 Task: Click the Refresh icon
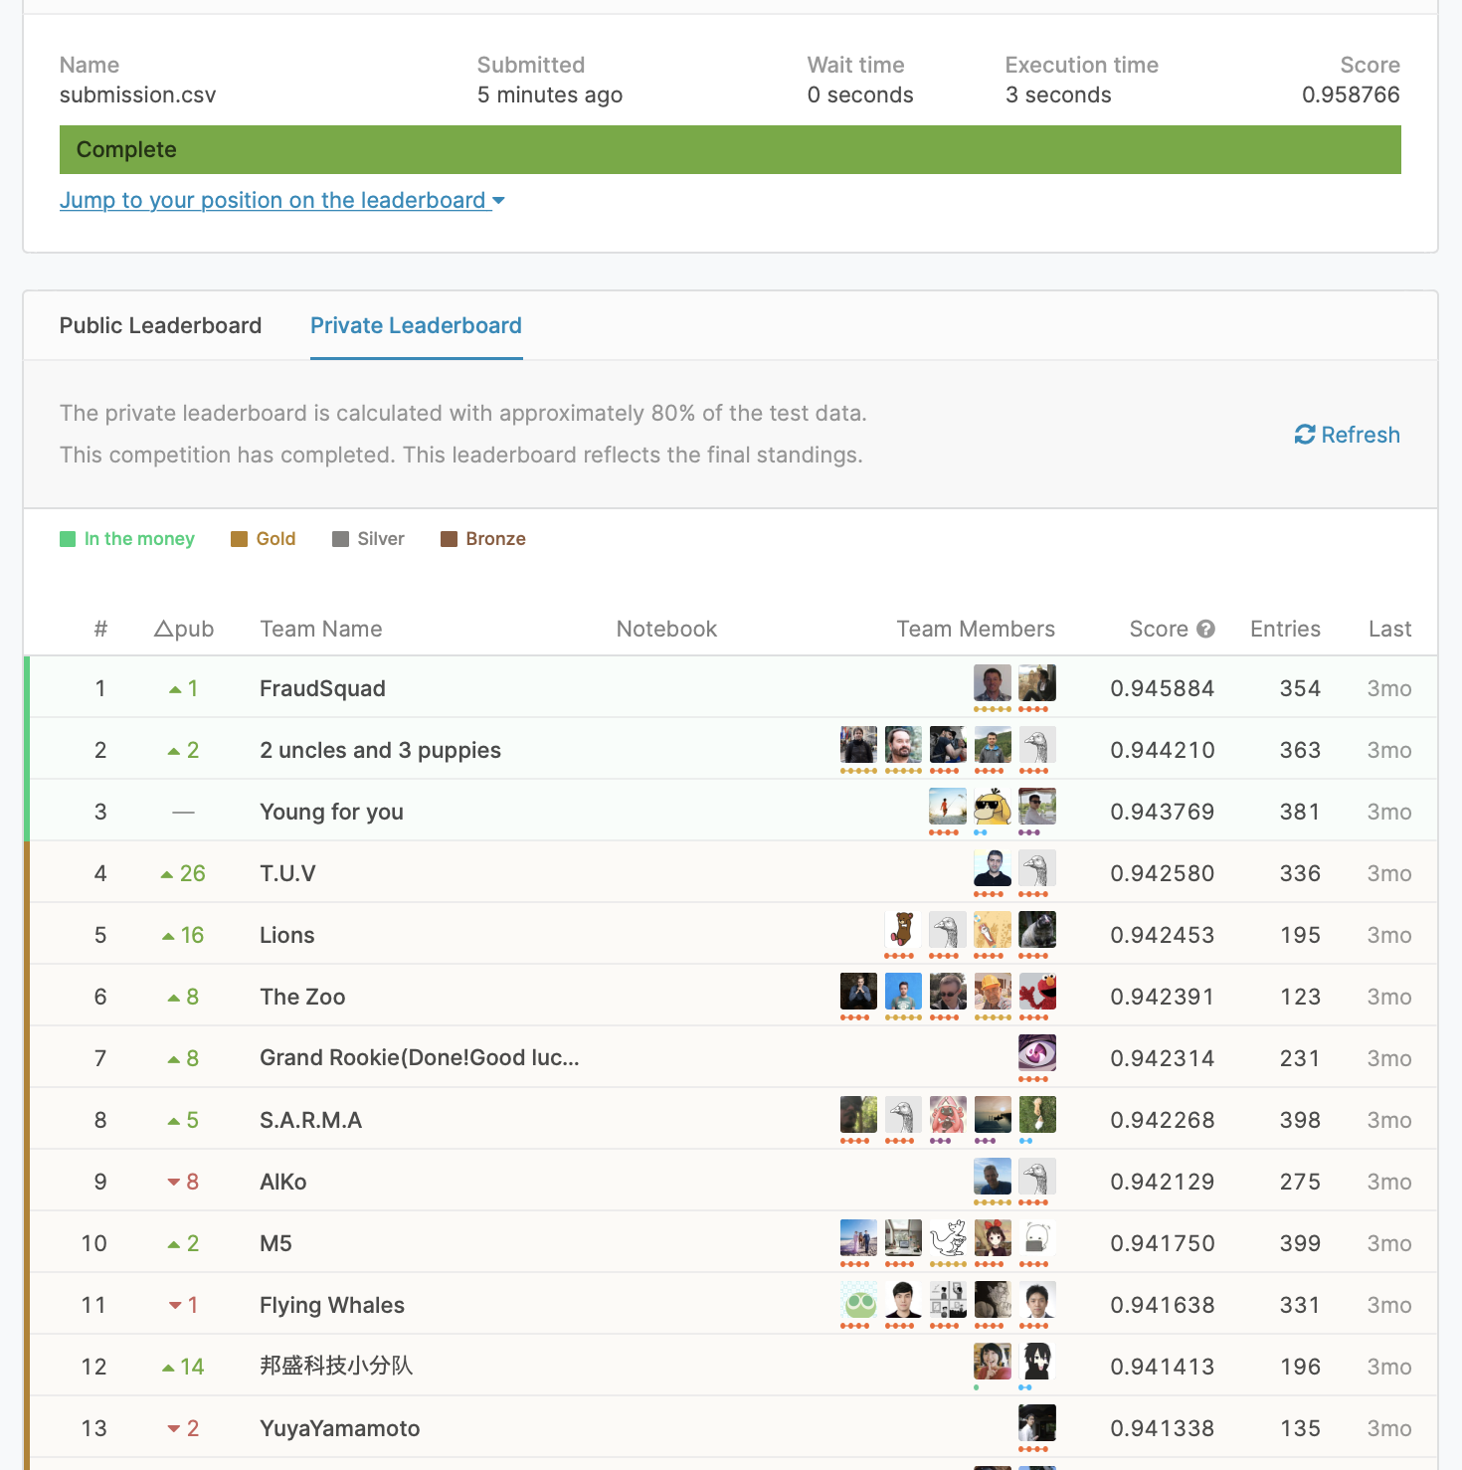(x=1306, y=435)
